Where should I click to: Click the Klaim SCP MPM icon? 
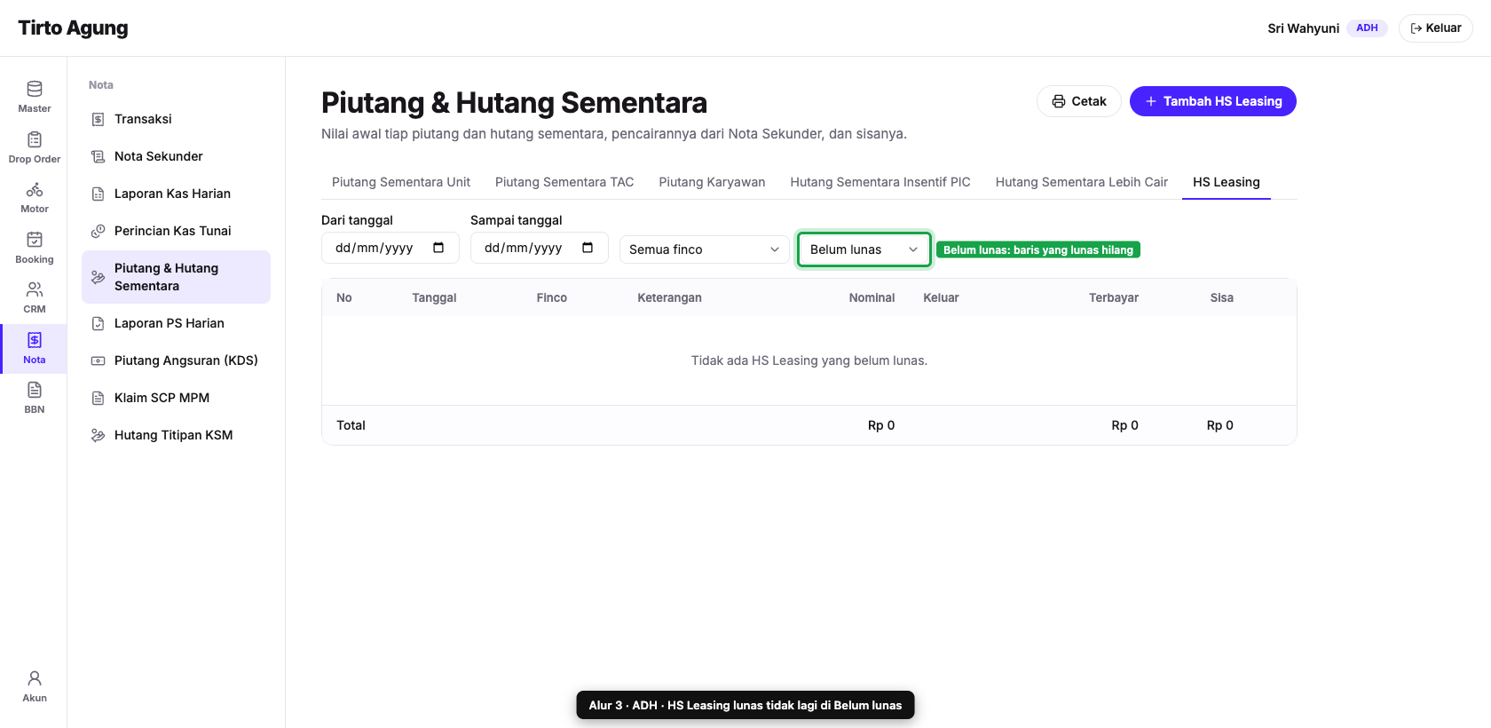click(99, 398)
